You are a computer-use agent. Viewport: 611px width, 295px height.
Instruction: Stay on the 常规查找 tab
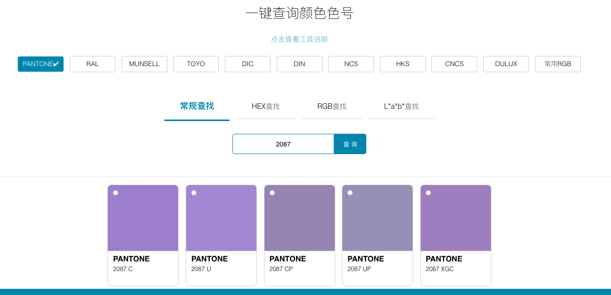196,106
